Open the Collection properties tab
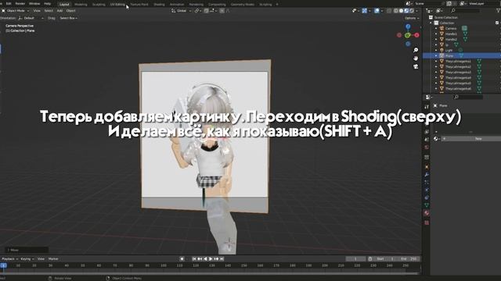The width and height of the screenshot is (501, 281). (x=427, y=157)
